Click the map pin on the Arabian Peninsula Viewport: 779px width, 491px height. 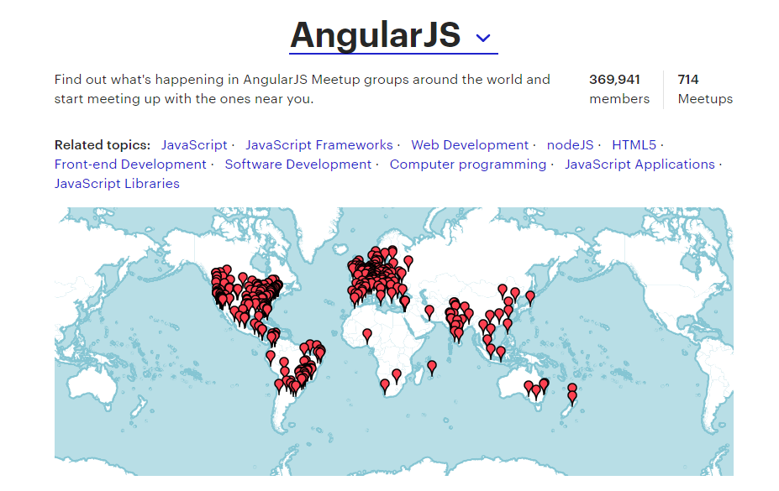pos(429,312)
